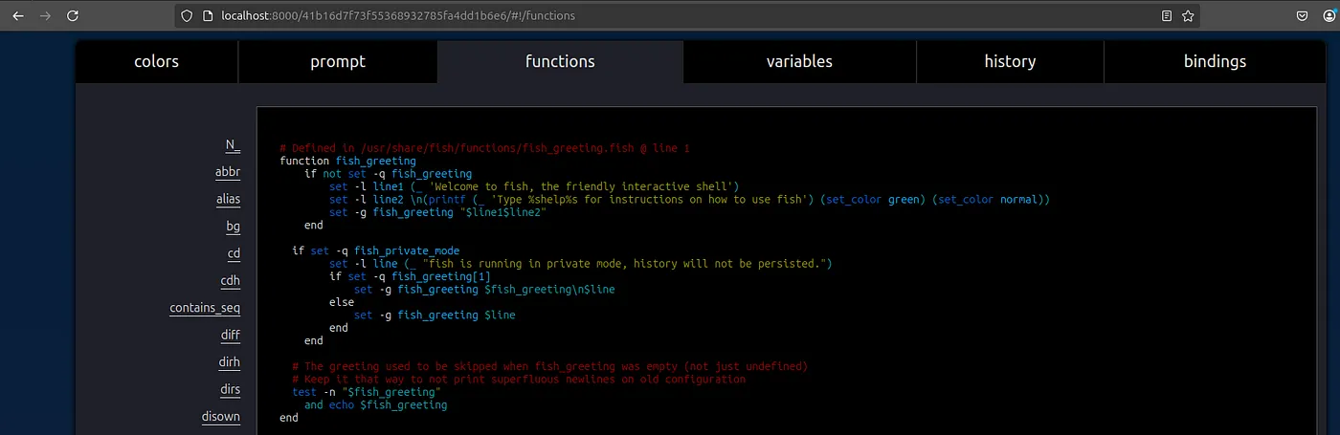Select the bg function
The height and width of the screenshot is (435, 1340).
(233, 227)
